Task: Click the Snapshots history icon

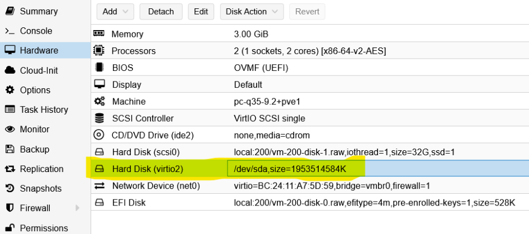Action: [x=10, y=189]
